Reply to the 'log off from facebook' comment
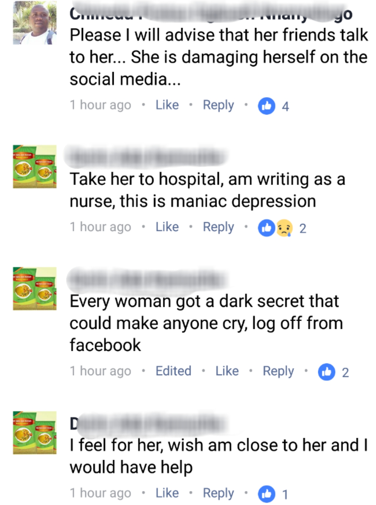Viewport: 376px width, 505px height. point(278,371)
